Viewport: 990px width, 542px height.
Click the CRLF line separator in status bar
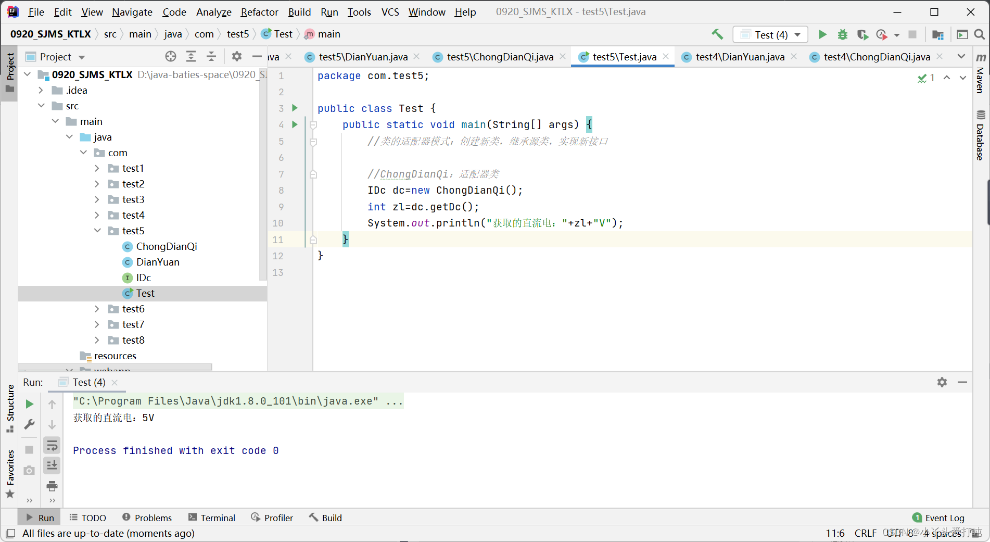click(x=865, y=533)
